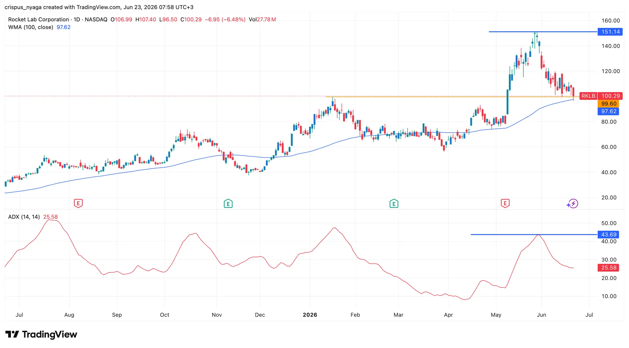Click the 80.00 price axis tick
629x348 pixels.
tap(609, 122)
